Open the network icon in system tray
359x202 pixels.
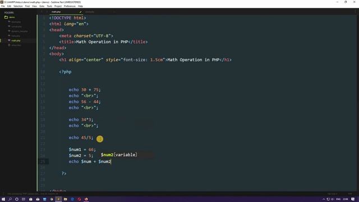tap(328, 199)
